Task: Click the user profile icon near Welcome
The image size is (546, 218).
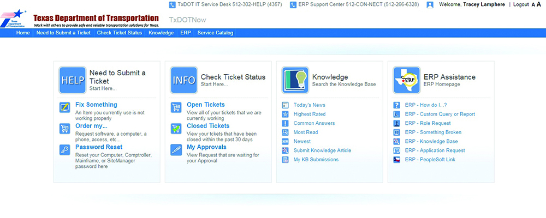Action: pyautogui.click(x=430, y=5)
